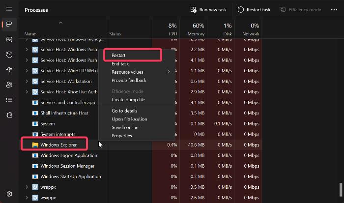Open the Resource values submenu arrow
Image resolution: width=344 pixels, height=203 pixels.
coord(169,72)
